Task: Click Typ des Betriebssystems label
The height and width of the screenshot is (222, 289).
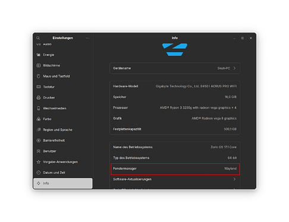Action: [x=131, y=158]
